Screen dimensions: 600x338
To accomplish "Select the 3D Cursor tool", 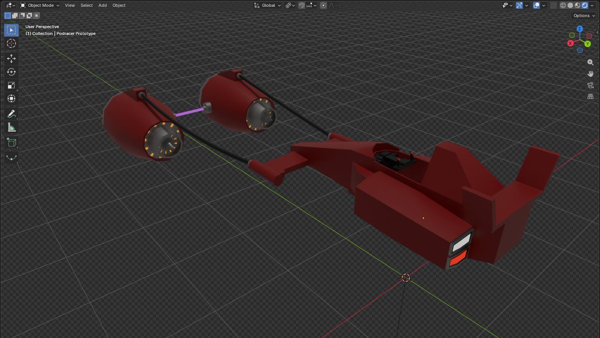I will [11, 43].
